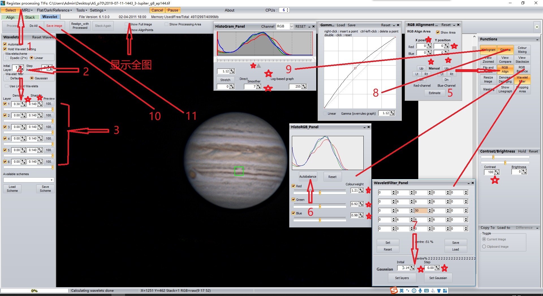Click the wavelet layer 1 slider

[53, 109]
